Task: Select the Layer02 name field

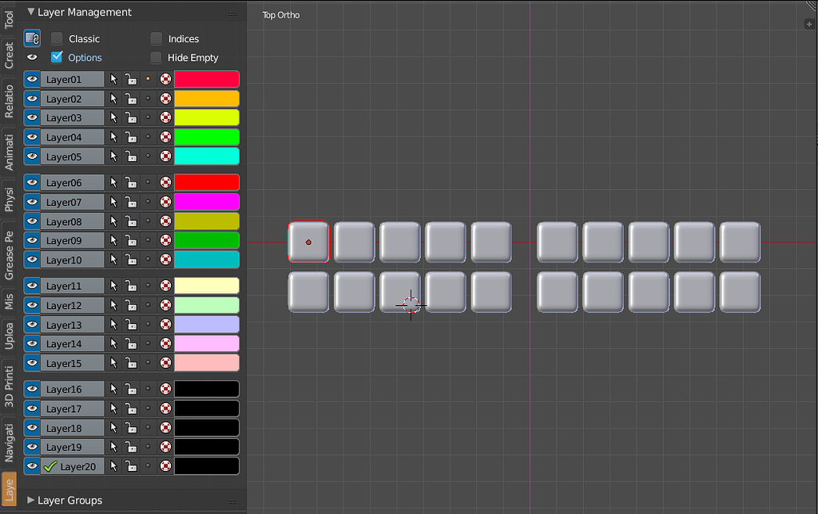Action: click(72, 98)
